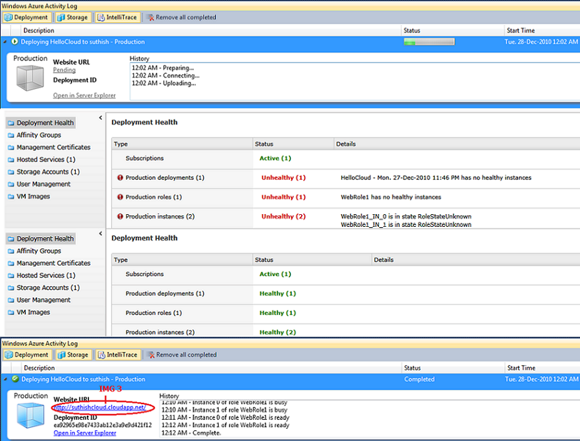Click the blue Production cube icon

point(30,415)
